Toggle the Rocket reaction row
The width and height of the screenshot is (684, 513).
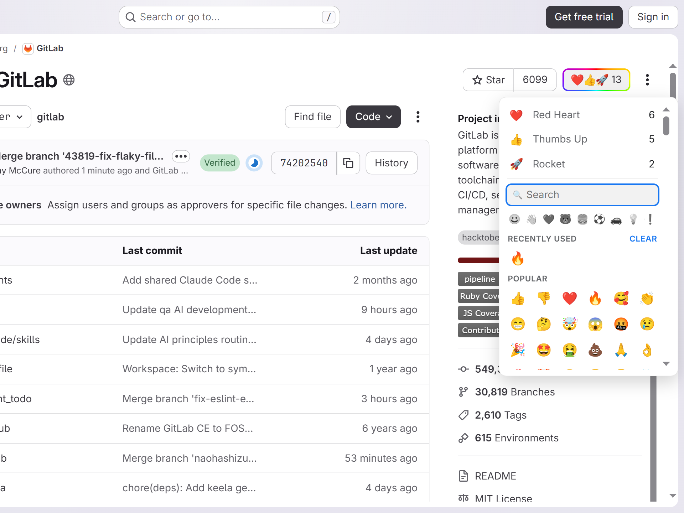(582, 164)
